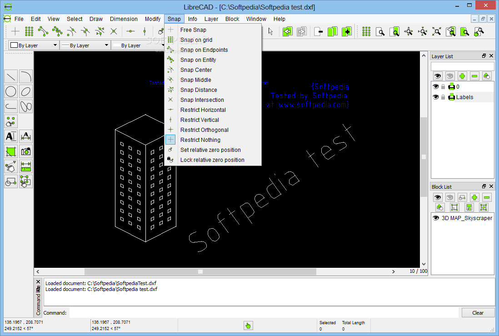Select the Line drawing tool
The image size is (499, 336).
pyautogui.click(x=11, y=77)
